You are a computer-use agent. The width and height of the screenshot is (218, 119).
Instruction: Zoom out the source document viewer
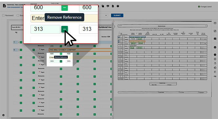(215, 55)
